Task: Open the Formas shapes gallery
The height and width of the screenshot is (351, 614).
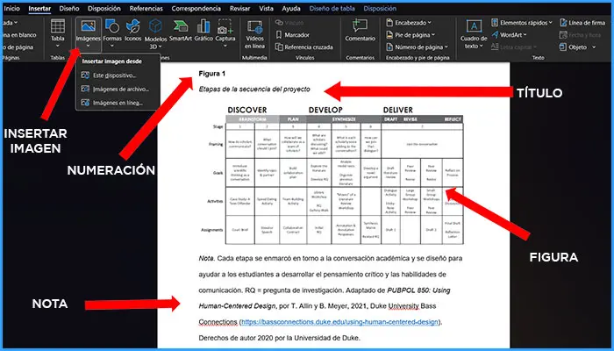Action: pyautogui.click(x=112, y=33)
